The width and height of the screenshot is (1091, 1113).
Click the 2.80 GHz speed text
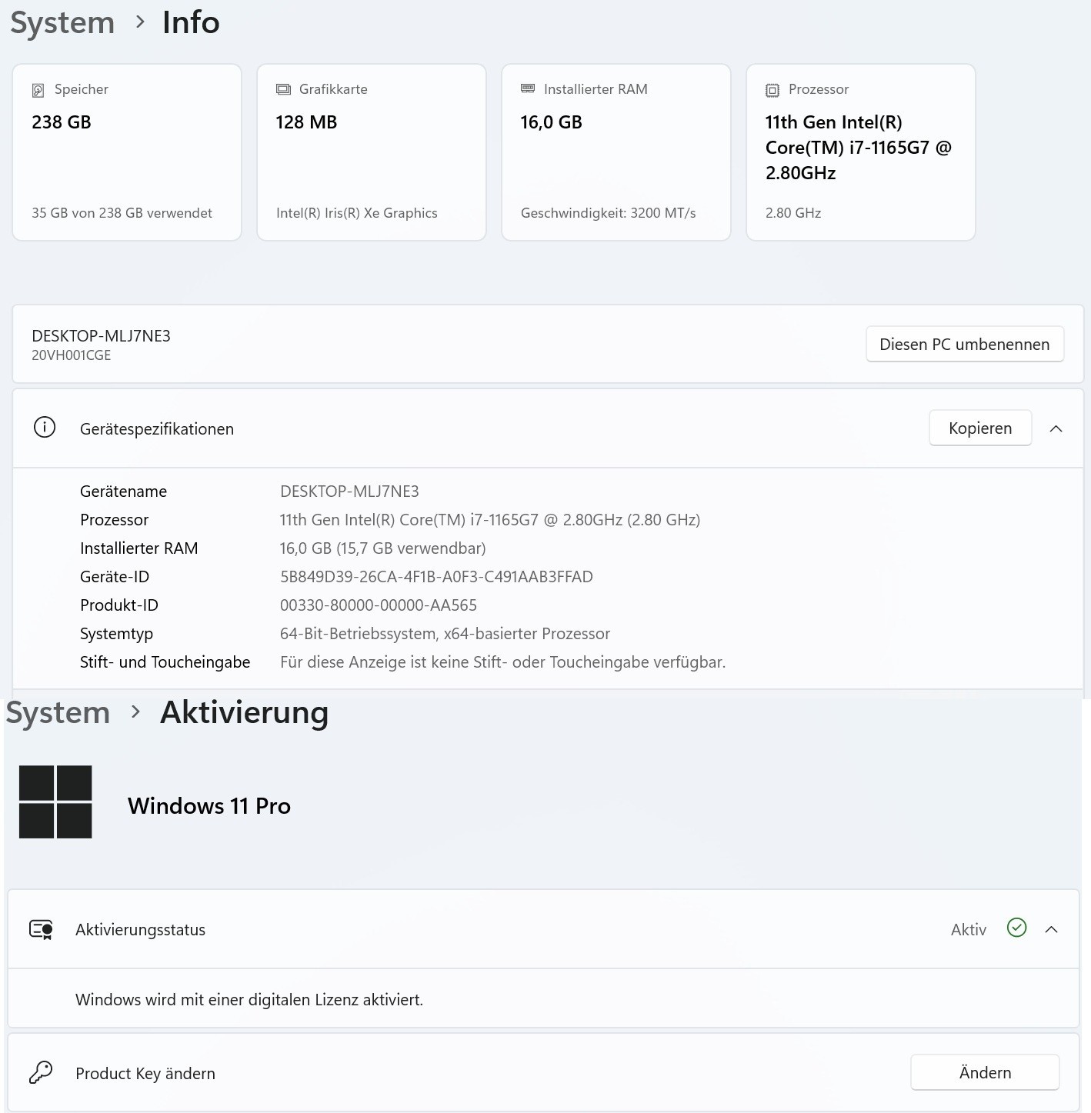pyautogui.click(x=793, y=213)
